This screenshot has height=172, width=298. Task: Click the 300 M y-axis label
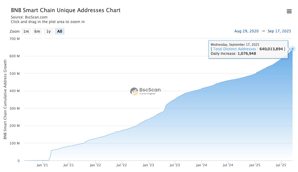(x=15, y=108)
